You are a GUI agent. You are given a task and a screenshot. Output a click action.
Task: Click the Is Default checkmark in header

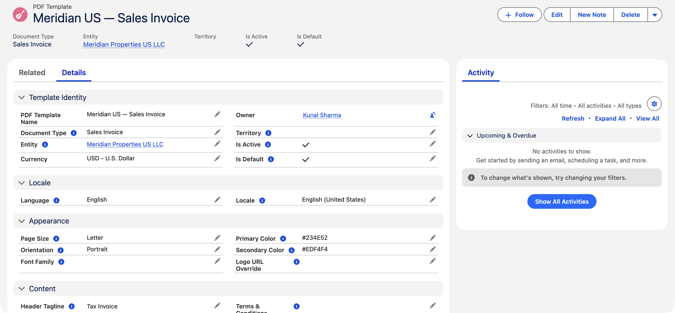(301, 44)
